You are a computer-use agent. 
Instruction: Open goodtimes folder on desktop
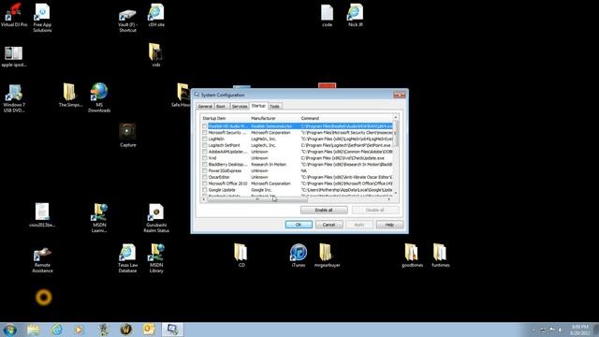[412, 255]
